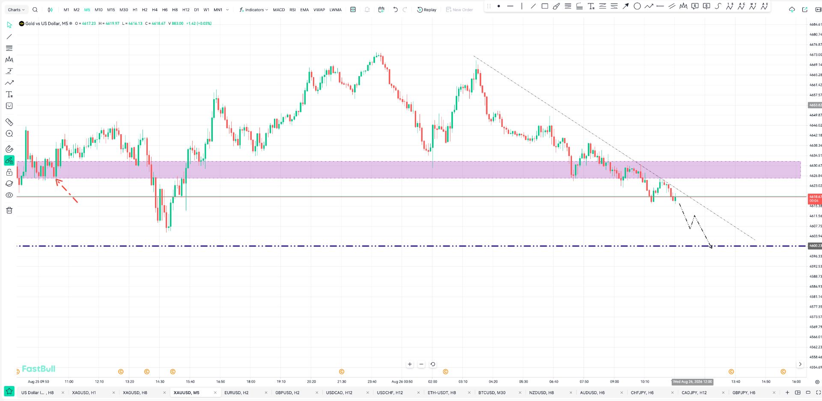The width and height of the screenshot is (822, 401).
Task: Select the rectangle shape in drawing toolbar
Action: click(545, 6)
